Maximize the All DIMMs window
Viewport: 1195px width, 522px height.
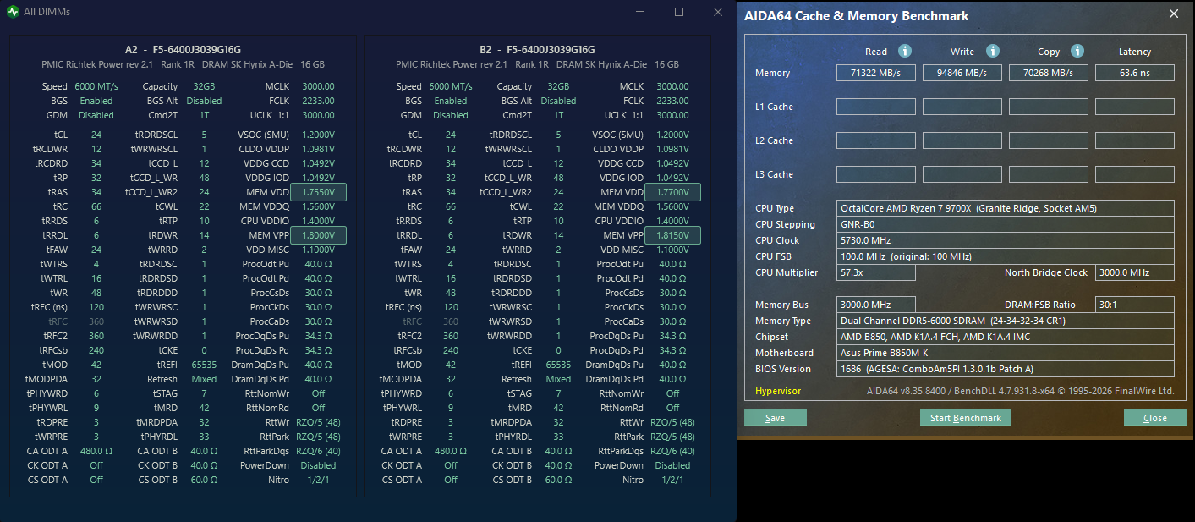(x=679, y=12)
